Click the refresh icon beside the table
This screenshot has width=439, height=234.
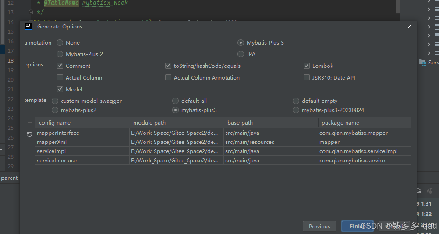30,134
